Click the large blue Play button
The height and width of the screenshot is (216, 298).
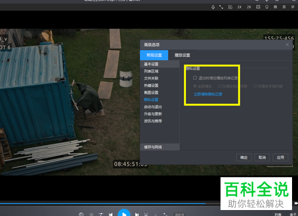[124, 213]
